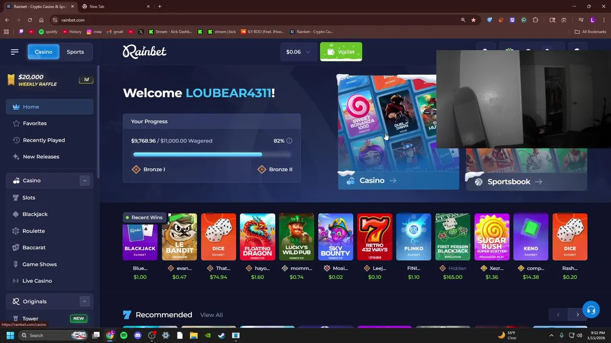Open Chrome extensions puzzle icon
Viewport: 611px width, 343px height.
pyautogui.click(x=535, y=20)
